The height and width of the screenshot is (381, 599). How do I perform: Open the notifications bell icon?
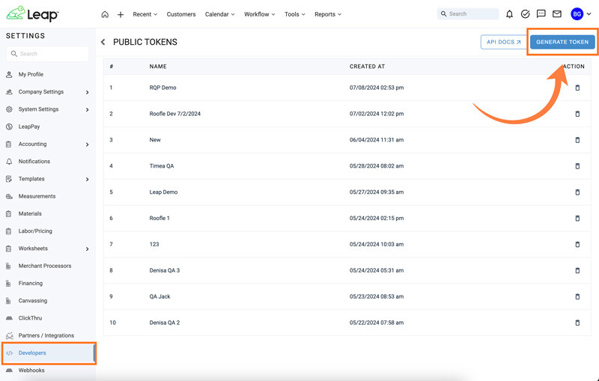(x=509, y=14)
